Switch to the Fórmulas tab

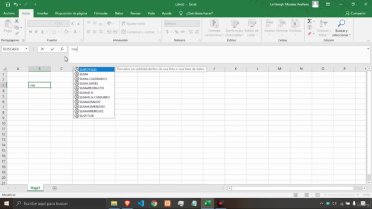[x=101, y=13]
